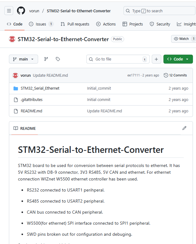Screen dimensions: 196x244
Task: Go to the Actions tab
Action: [x=106, y=24]
